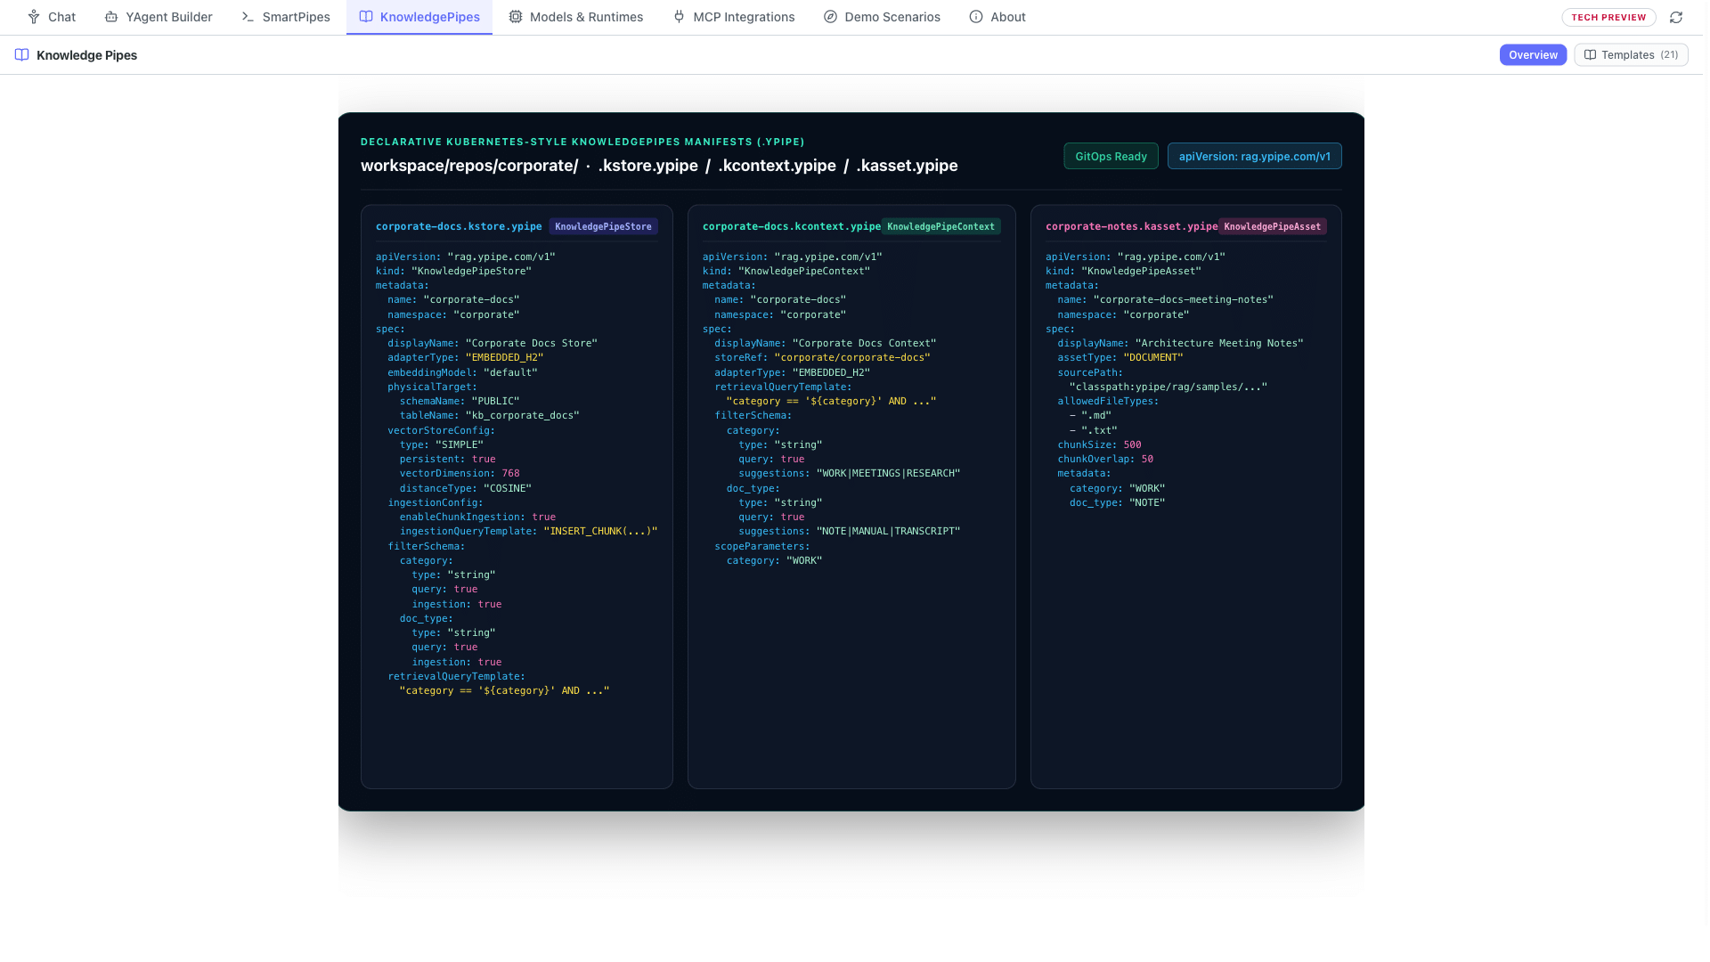Click the KnowledgePipeAsset kind label

pyautogui.click(x=1272, y=226)
